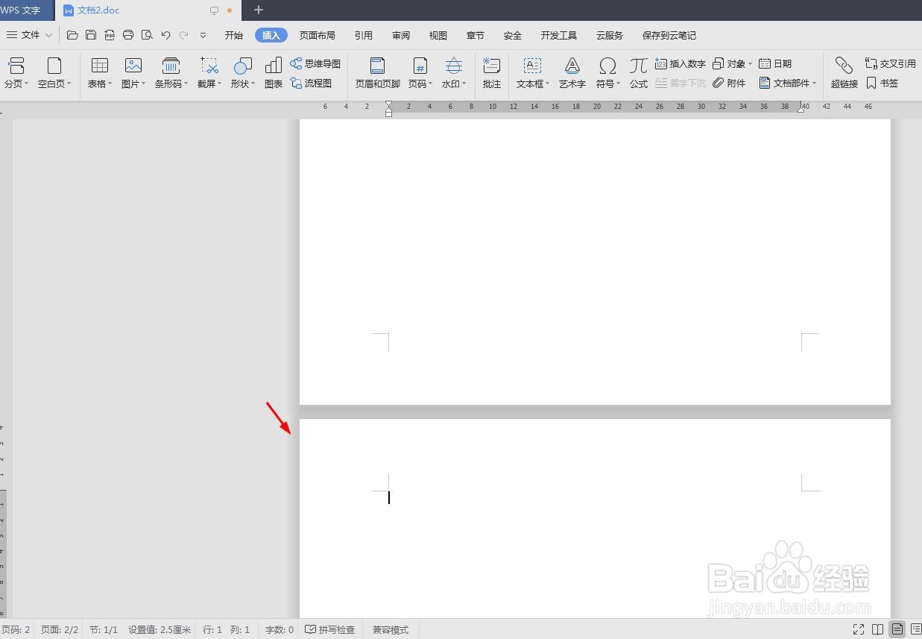Open a new tab with plus button

tap(259, 10)
